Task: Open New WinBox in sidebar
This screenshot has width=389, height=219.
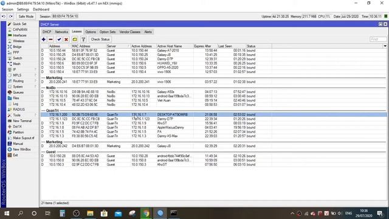Action: tap(22, 150)
